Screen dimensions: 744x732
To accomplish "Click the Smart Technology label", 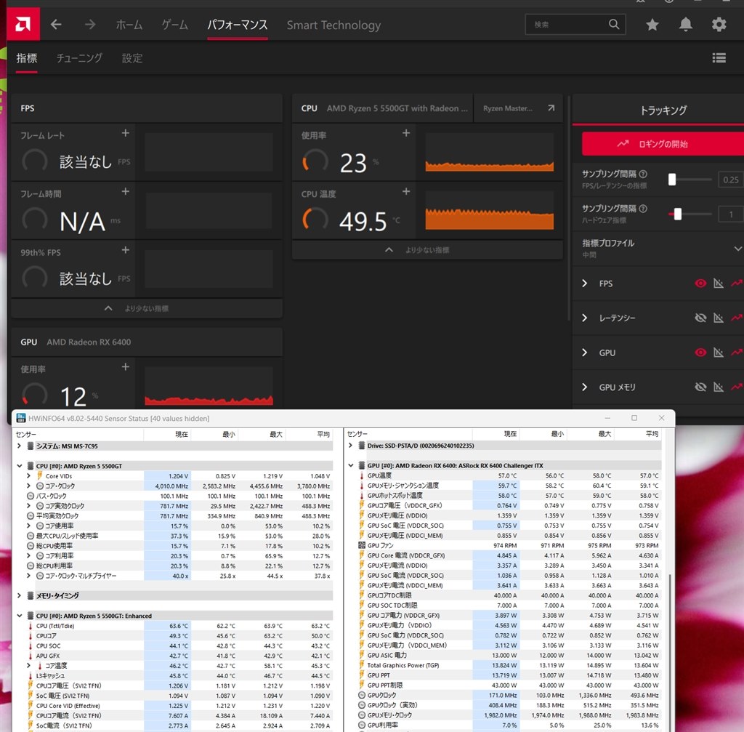I will (x=333, y=24).
